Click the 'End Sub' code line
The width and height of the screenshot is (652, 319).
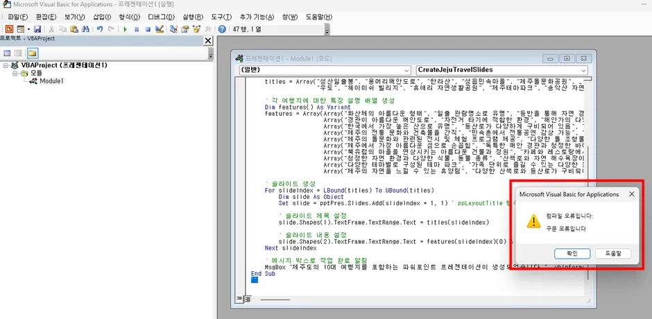click(x=263, y=274)
